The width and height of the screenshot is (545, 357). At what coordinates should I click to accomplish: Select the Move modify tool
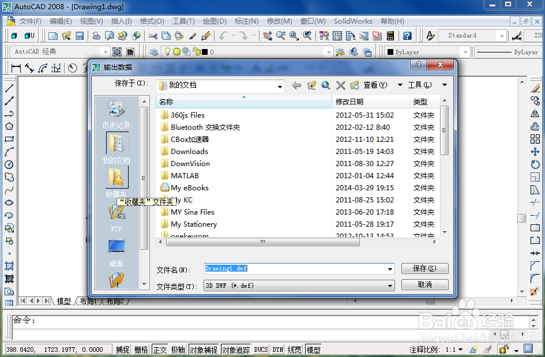tap(535, 152)
